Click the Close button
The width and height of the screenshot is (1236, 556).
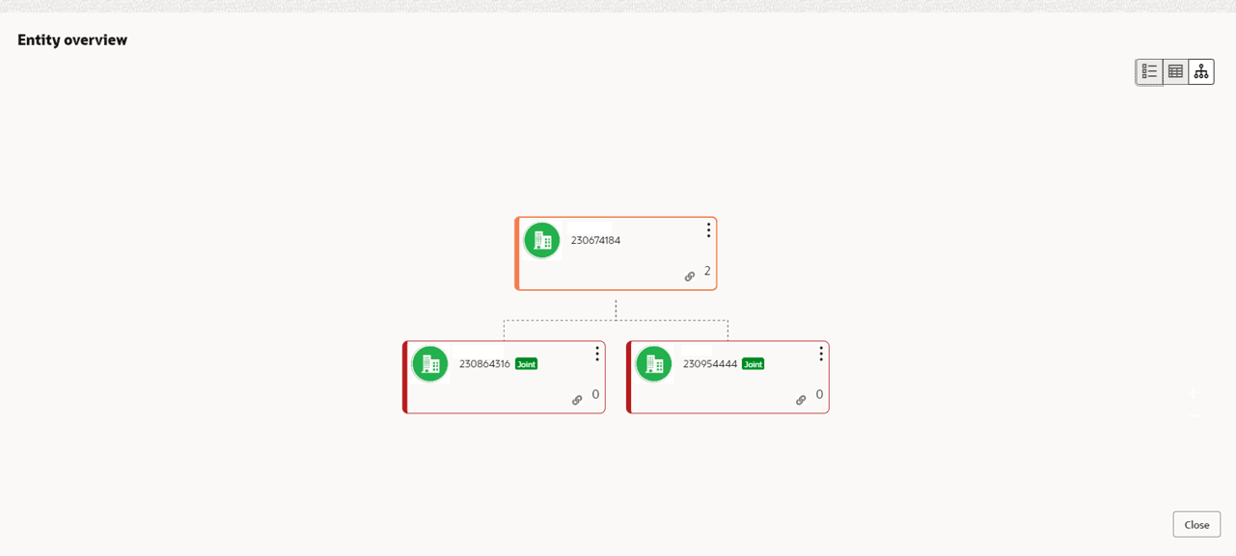1195,524
